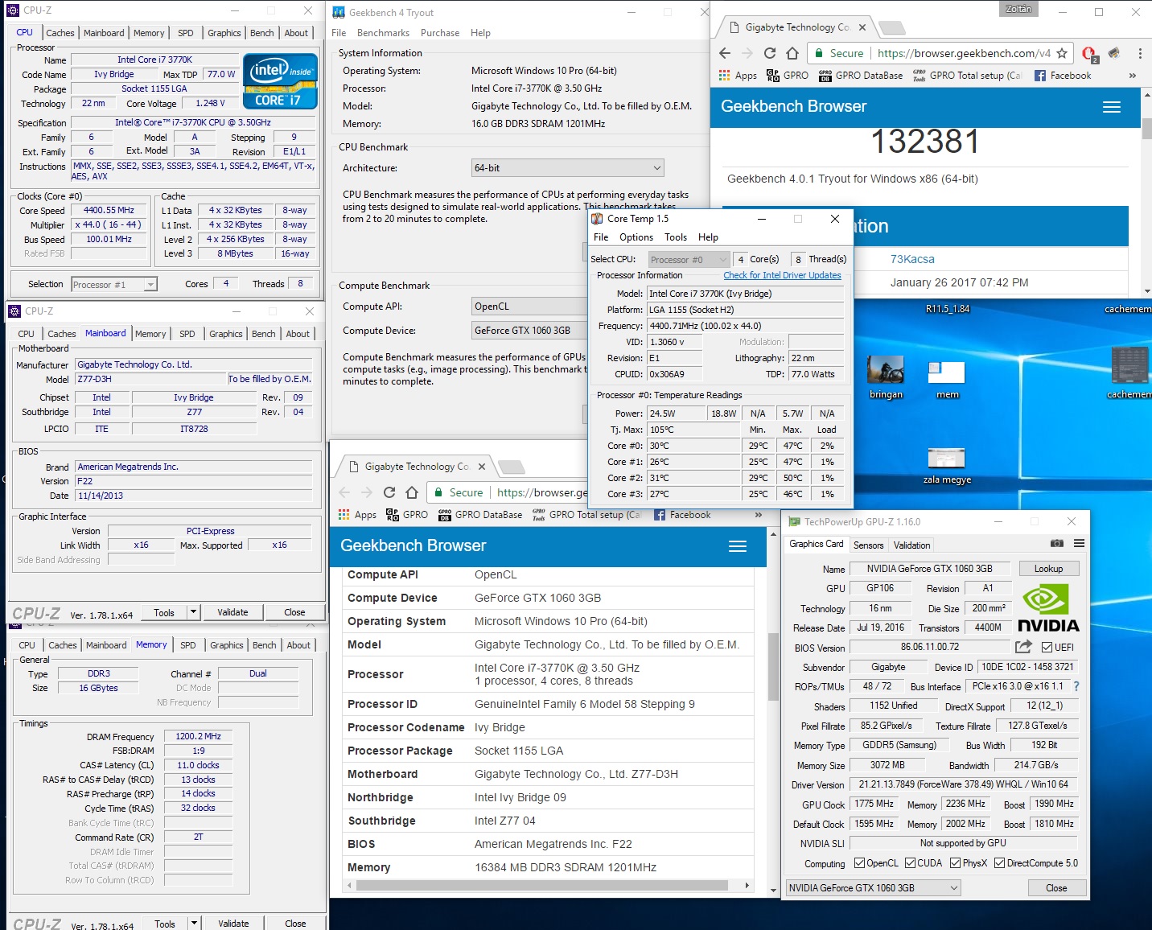The image size is (1152, 930).
Task: Click the Close button in GPU-Z
Action: 1056,888
